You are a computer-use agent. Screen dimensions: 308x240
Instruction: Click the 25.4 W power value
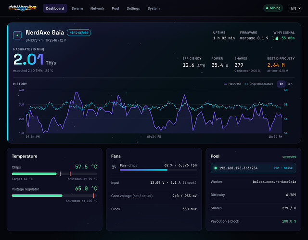219,65
